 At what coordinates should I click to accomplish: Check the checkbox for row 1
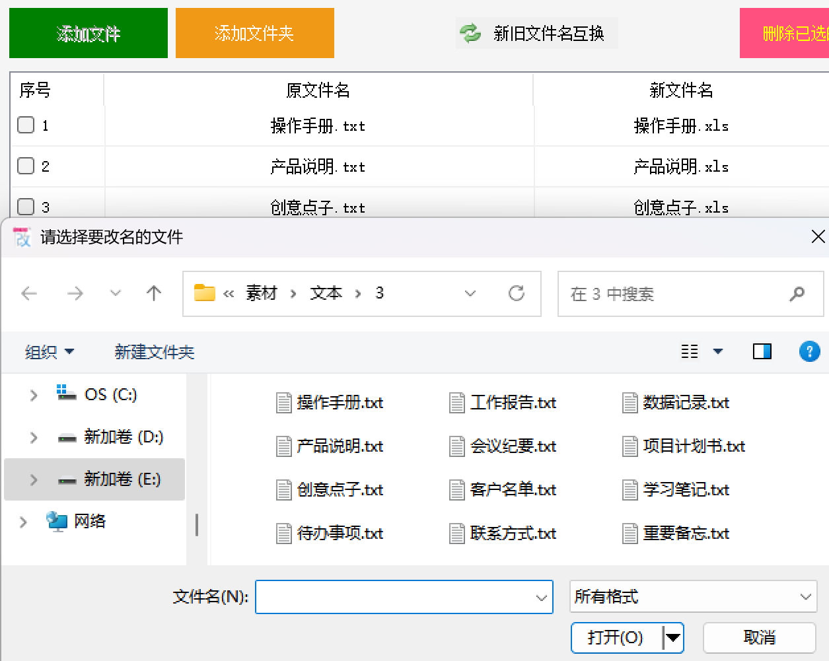24,125
